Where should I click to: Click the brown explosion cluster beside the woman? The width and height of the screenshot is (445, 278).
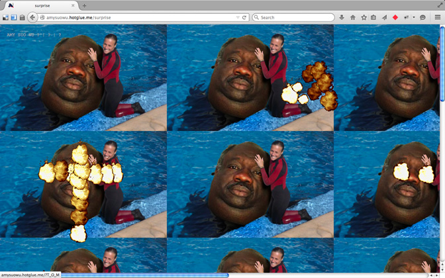(320, 85)
